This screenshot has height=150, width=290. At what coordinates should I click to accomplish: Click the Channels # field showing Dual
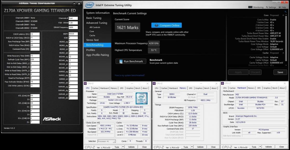tap(73, 18)
